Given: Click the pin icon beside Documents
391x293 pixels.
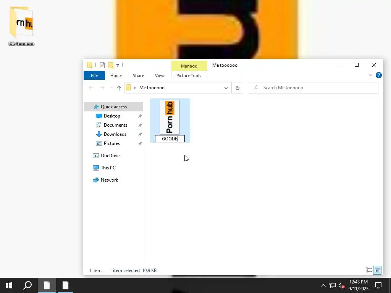Looking at the screenshot, I should pyautogui.click(x=140, y=125).
